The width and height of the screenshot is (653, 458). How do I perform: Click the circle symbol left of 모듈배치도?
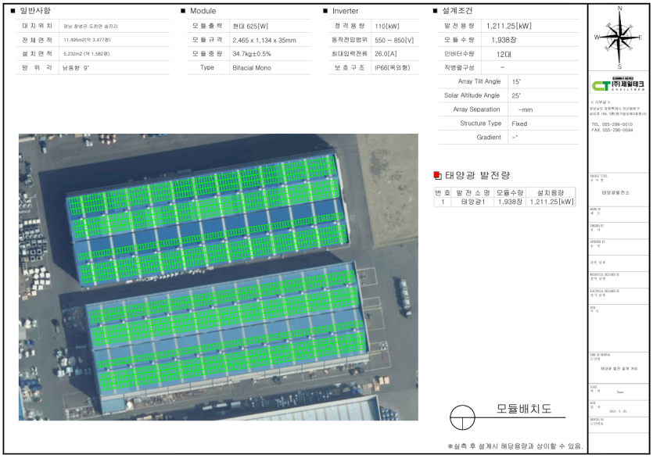462,415
